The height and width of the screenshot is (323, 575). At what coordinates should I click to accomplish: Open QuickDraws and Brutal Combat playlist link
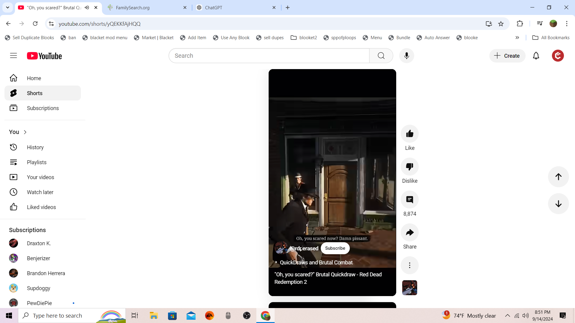[316, 263]
